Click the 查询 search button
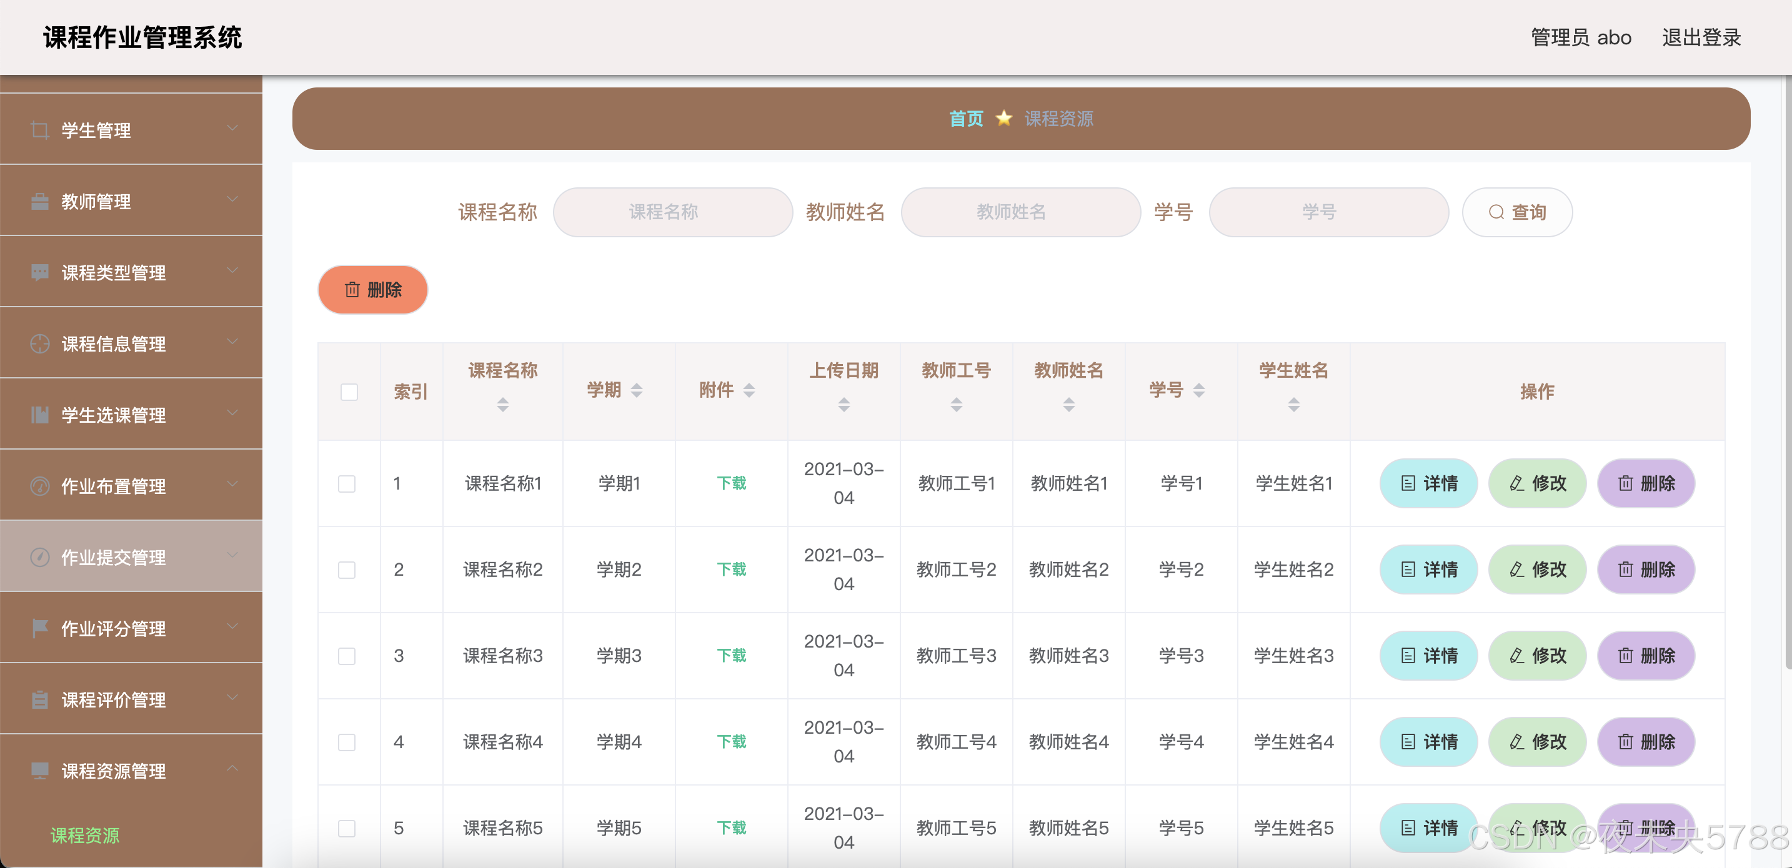 click(1516, 212)
